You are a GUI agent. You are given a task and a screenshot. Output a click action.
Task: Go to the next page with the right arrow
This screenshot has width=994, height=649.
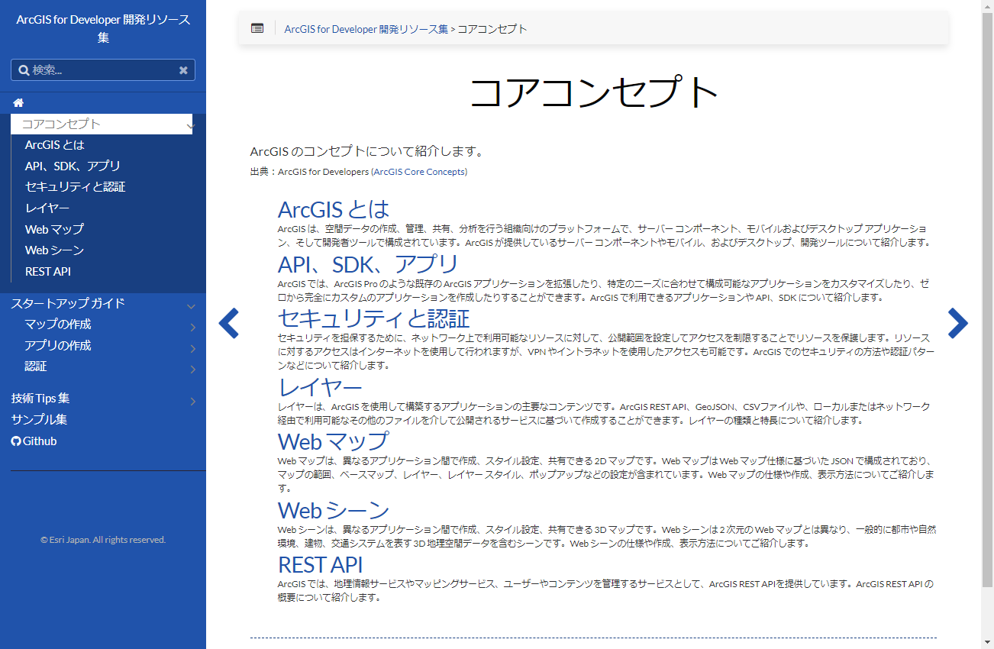point(958,323)
